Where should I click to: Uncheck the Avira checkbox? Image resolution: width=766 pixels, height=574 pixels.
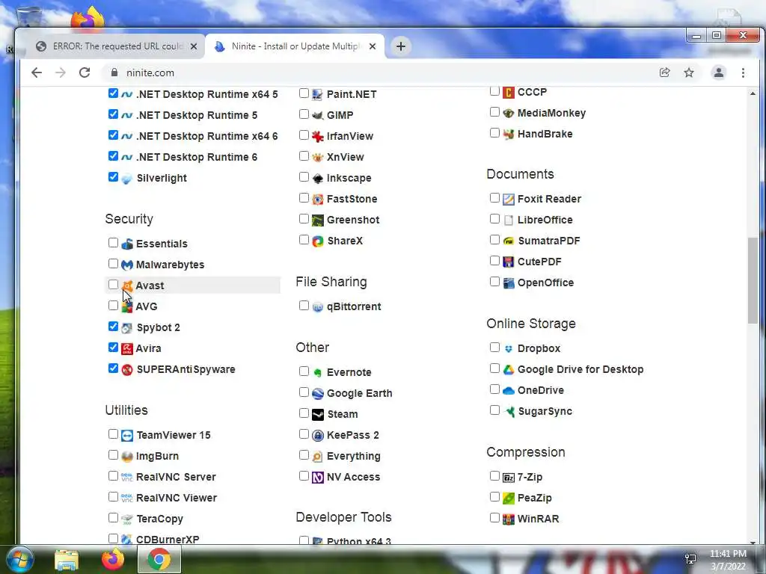113,347
